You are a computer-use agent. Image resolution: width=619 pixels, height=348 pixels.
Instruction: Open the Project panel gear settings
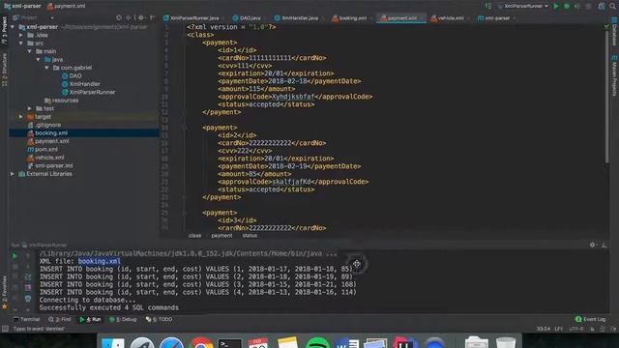141,17
